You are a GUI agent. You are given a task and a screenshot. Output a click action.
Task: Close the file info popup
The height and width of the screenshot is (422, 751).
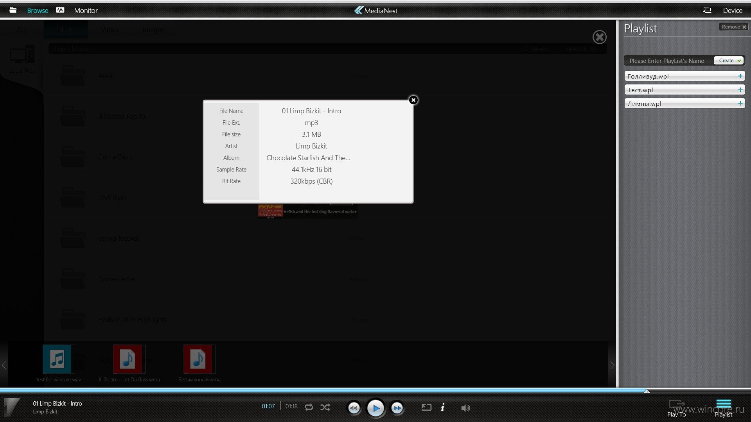[413, 100]
